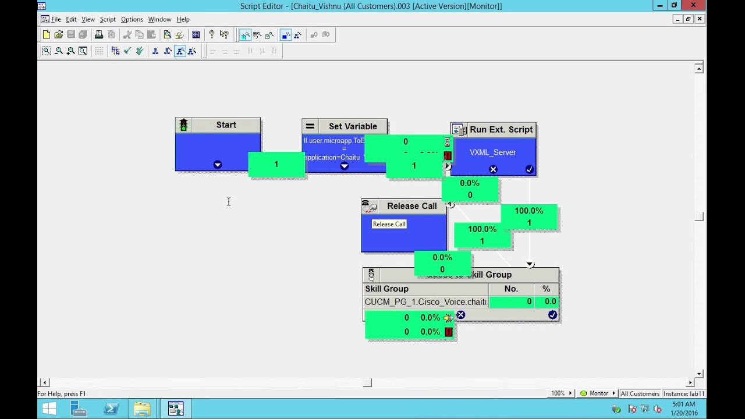This screenshot has width=745, height=419.
Task: Click the VXML_Server text in the node
Action: [x=492, y=152]
